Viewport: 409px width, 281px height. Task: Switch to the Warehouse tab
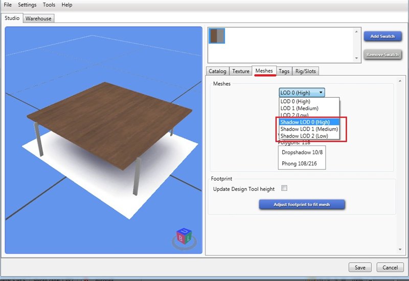click(x=38, y=18)
